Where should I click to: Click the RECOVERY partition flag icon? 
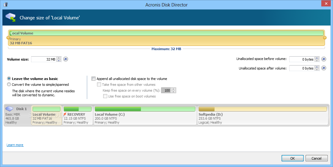(x=65, y=114)
